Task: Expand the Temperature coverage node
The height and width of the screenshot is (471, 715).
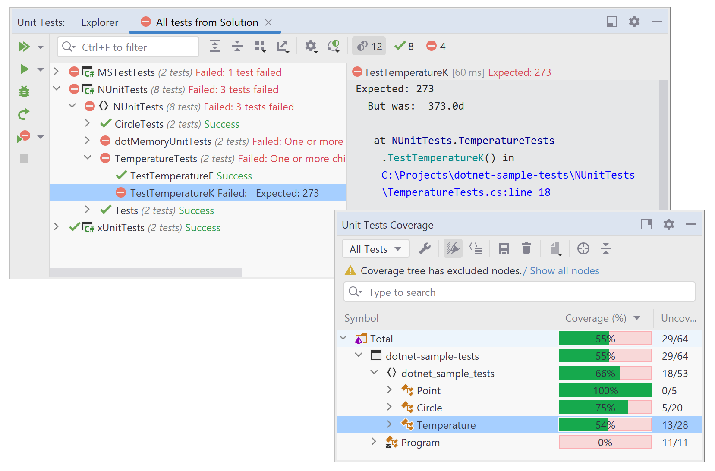Action: [390, 425]
